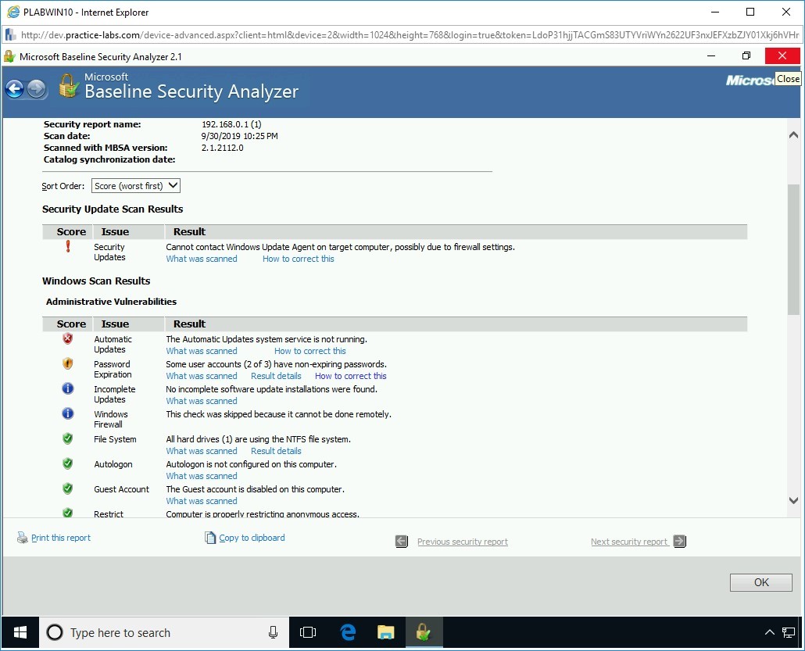Open What was scanned for Incomplete Updates
The height and width of the screenshot is (651, 805).
point(202,401)
